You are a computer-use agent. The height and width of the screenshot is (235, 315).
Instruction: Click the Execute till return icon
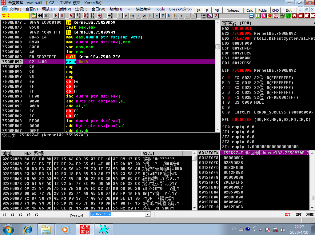[100, 16]
